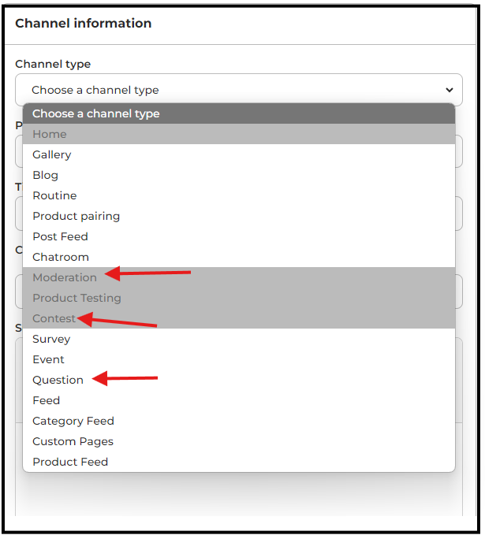
Task: Select the Custom Pages option
Action: tap(73, 441)
